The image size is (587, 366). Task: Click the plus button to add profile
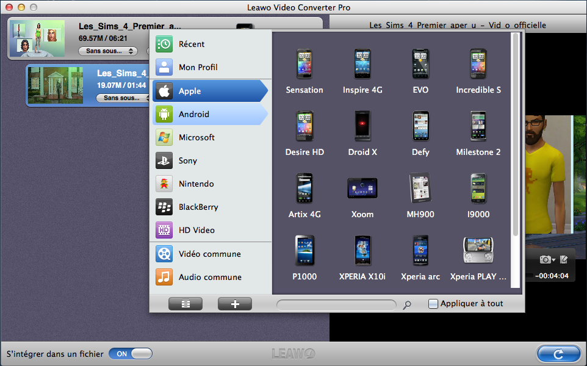click(x=235, y=304)
